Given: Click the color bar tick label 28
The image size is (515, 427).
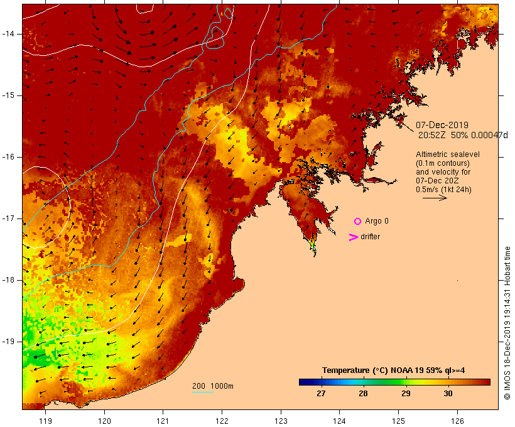Looking at the screenshot, I should coord(363,394).
